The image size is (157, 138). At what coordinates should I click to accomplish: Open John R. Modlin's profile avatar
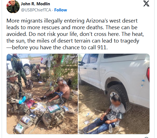13,7
